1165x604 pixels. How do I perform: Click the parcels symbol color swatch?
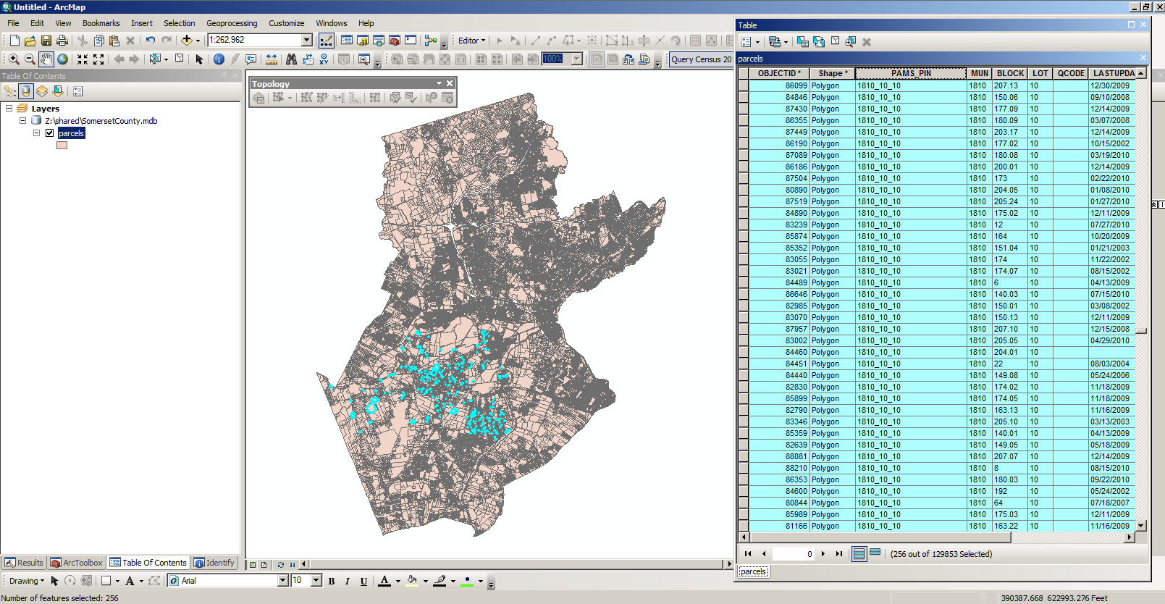pos(62,145)
